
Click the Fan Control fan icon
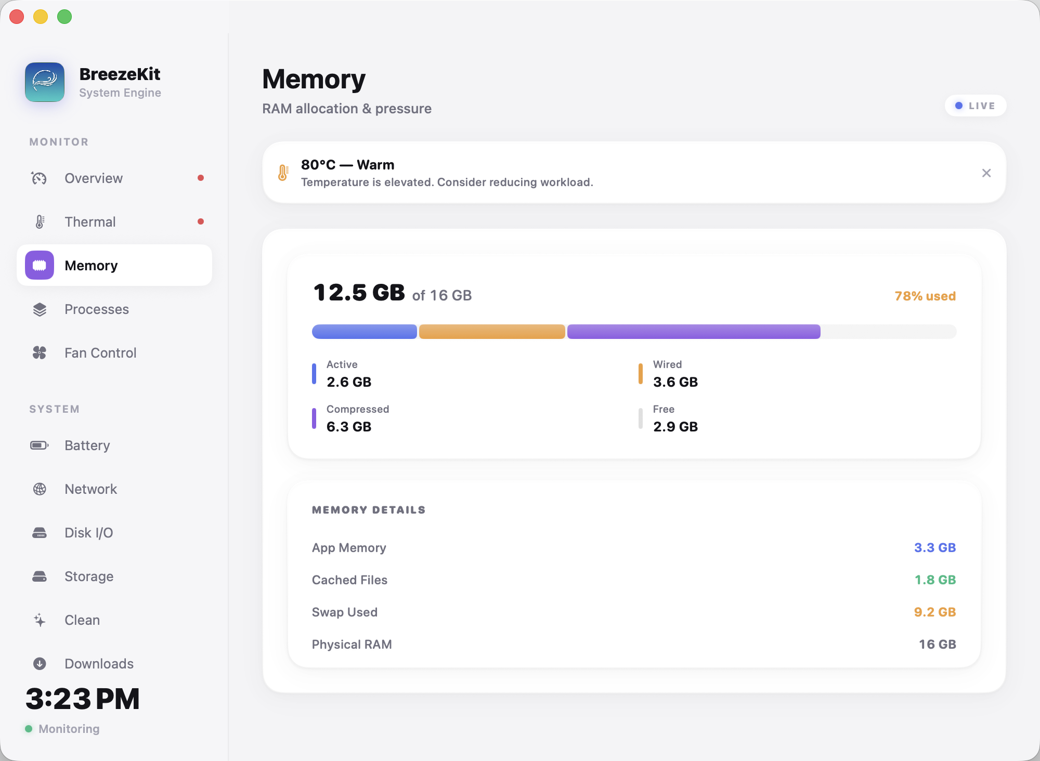pos(40,353)
